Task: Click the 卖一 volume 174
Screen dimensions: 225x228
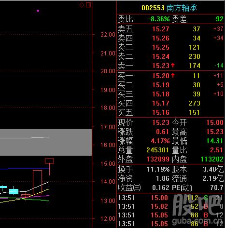Action: point(194,66)
